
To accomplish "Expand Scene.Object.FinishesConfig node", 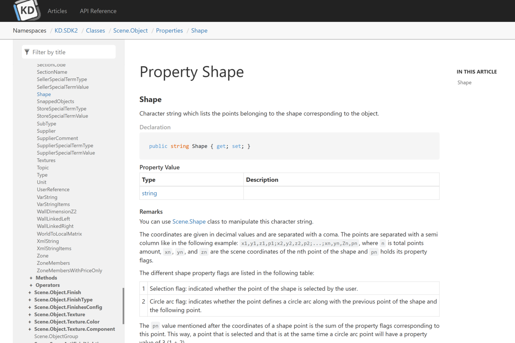I will 30,307.
